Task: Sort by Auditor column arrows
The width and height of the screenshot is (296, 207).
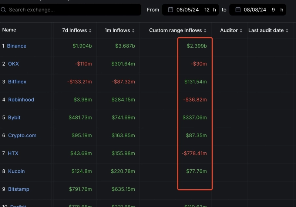Action: (241, 31)
